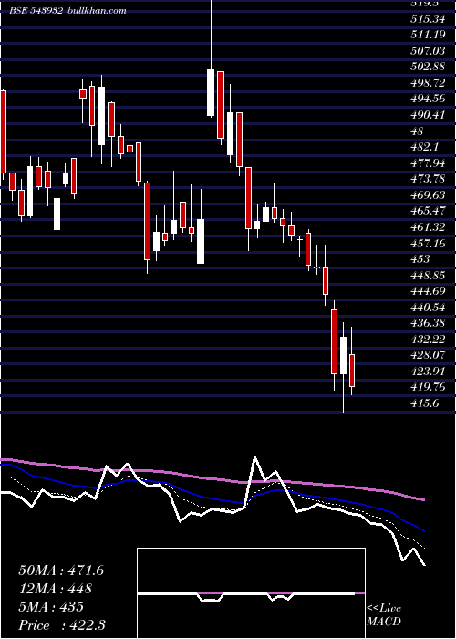This screenshot has width=456, height=639.
Task: Click the 50MA : 471.6 value
Action: click(x=61, y=571)
